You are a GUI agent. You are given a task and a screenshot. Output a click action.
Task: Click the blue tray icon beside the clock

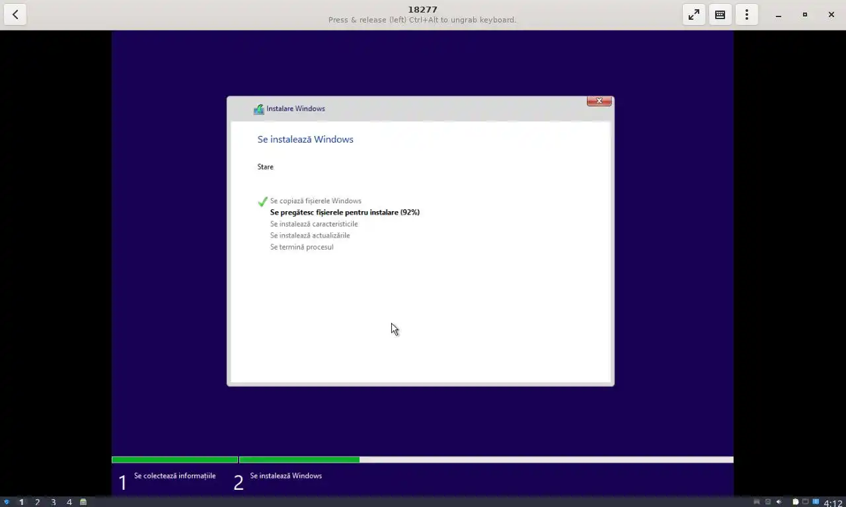click(816, 502)
